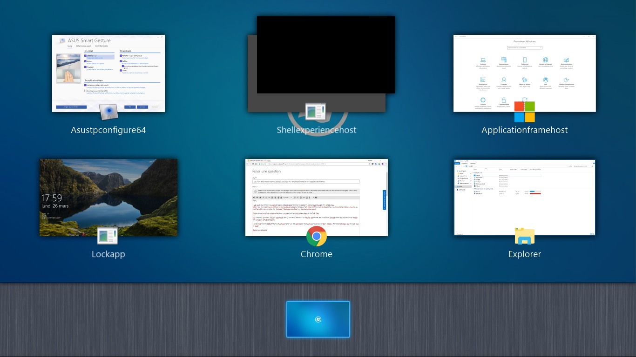Switch to the Lockapp lock screen thumbnail
636x357 pixels.
[108, 197]
